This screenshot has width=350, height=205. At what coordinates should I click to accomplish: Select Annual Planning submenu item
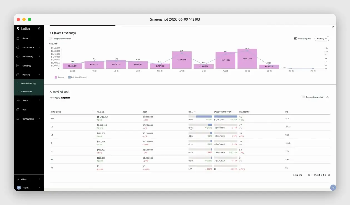(x=28, y=83)
